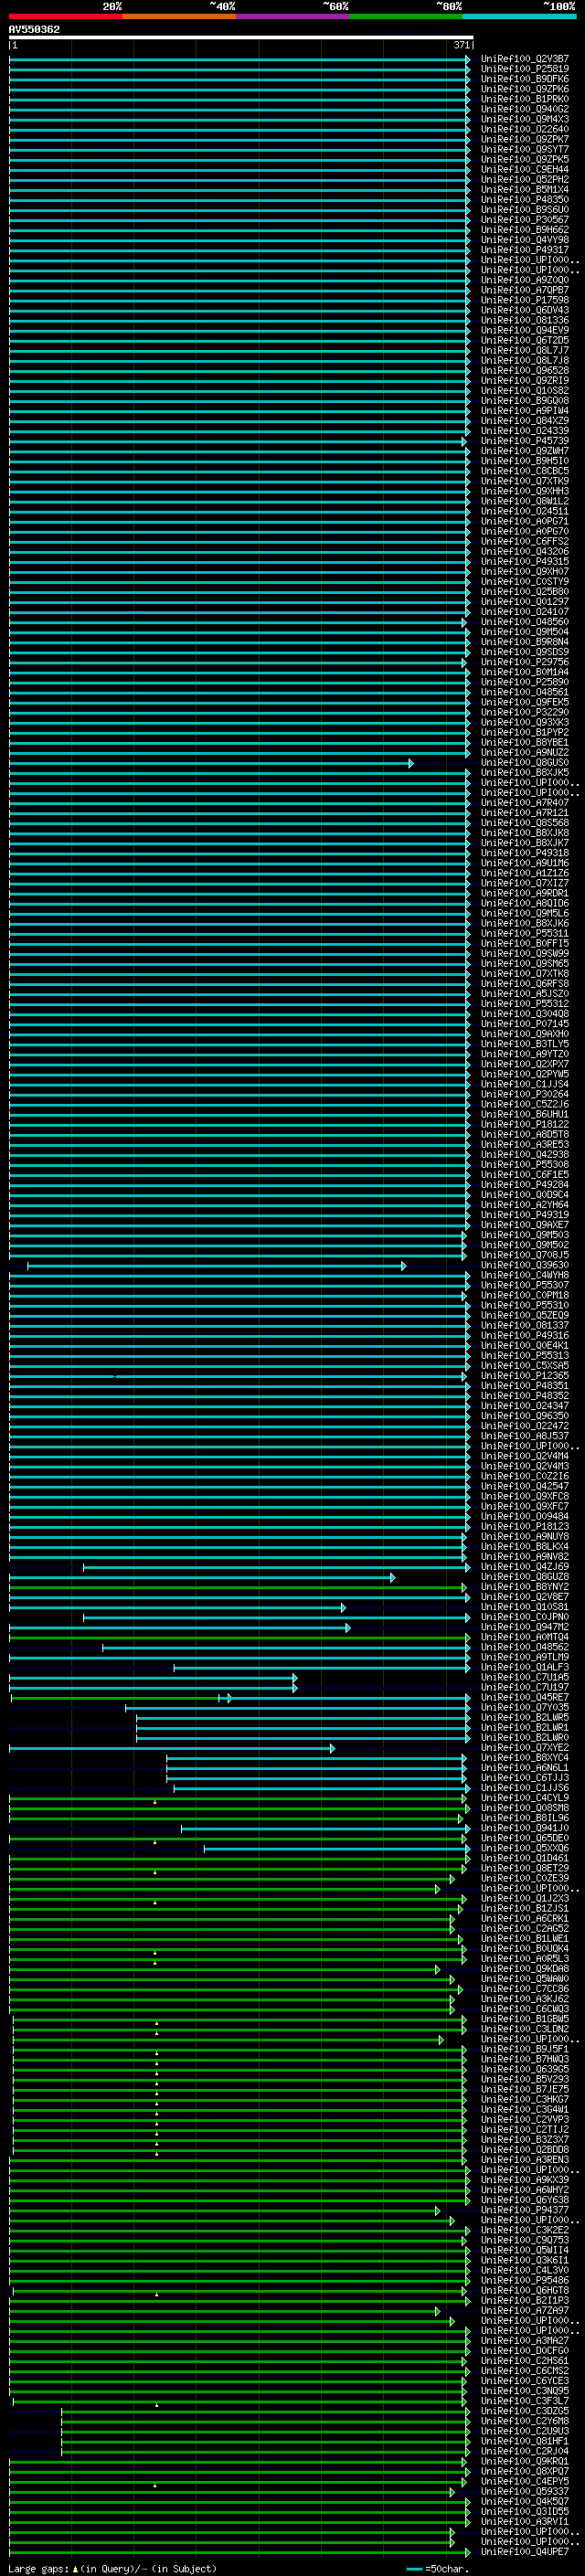Click the UniRef100_C9EH44 label
Screen dimensions: 585x2576
525,169
